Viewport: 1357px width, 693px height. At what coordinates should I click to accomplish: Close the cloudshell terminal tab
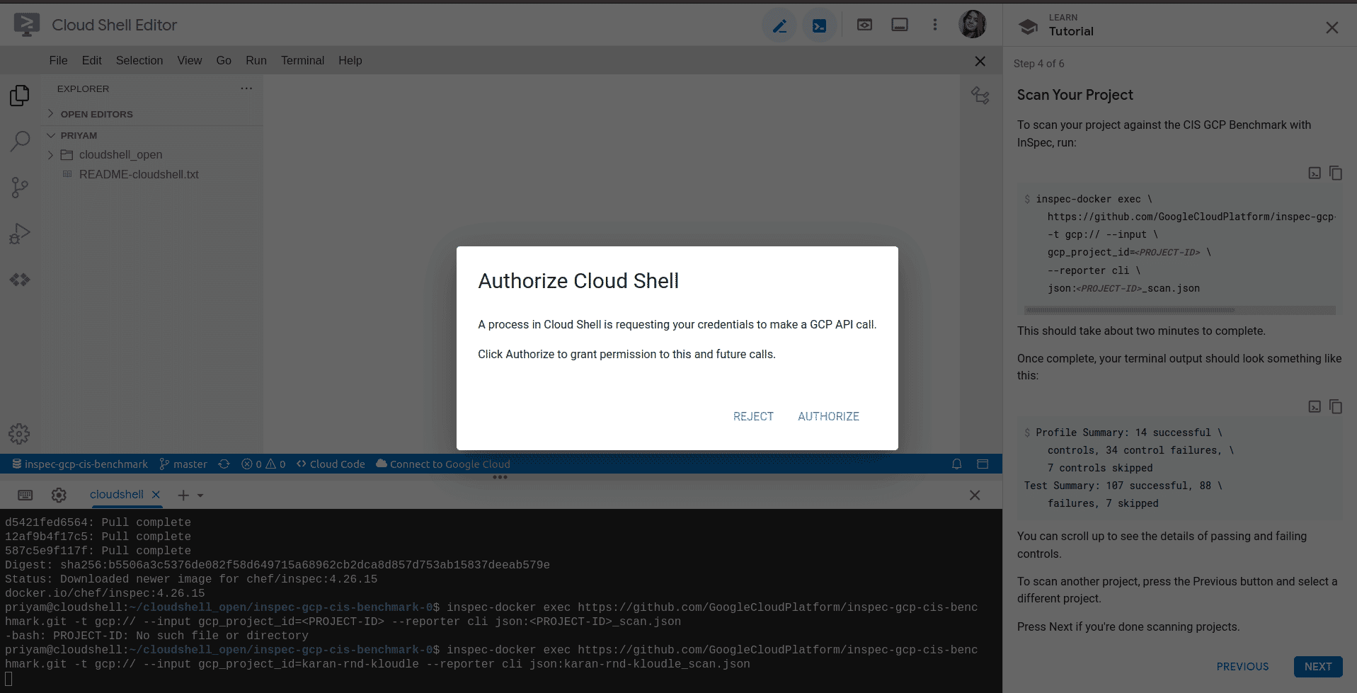click(x=156, y=494)
